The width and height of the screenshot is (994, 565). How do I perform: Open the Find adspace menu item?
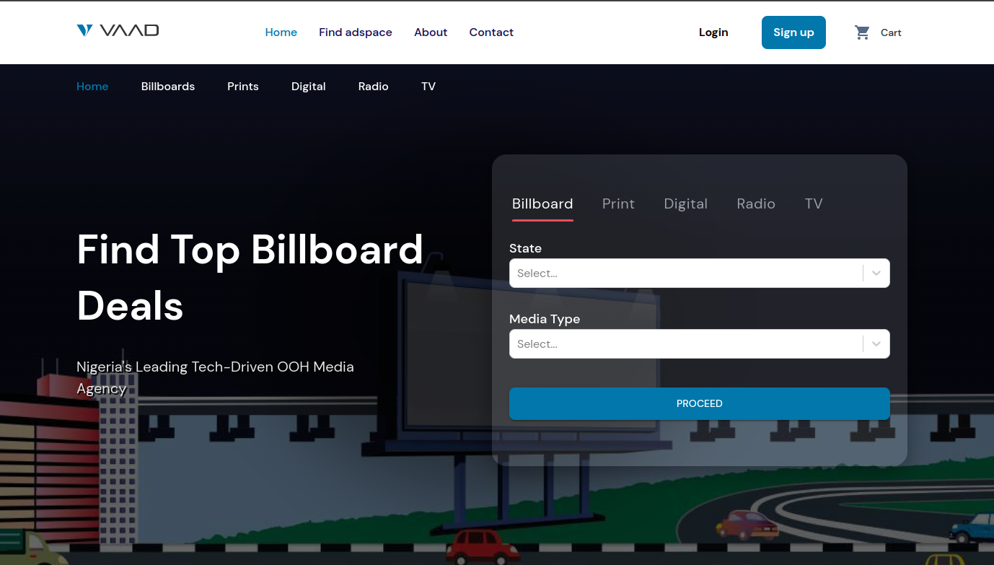pos(356,32)
